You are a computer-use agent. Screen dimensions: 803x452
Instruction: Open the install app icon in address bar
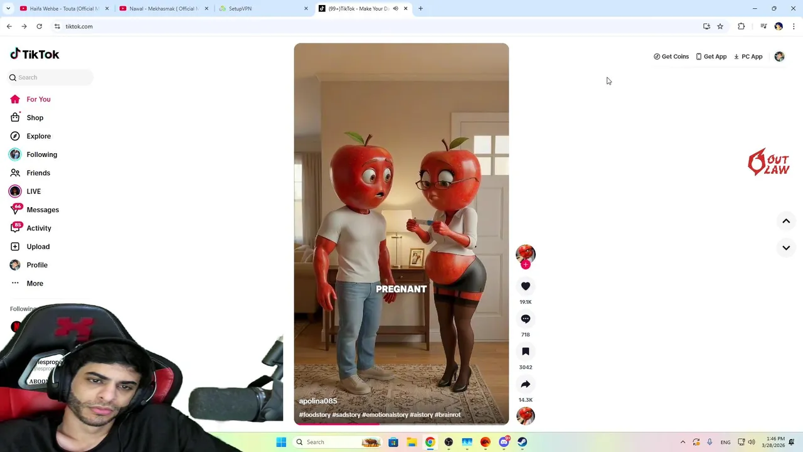coord(706,26)
